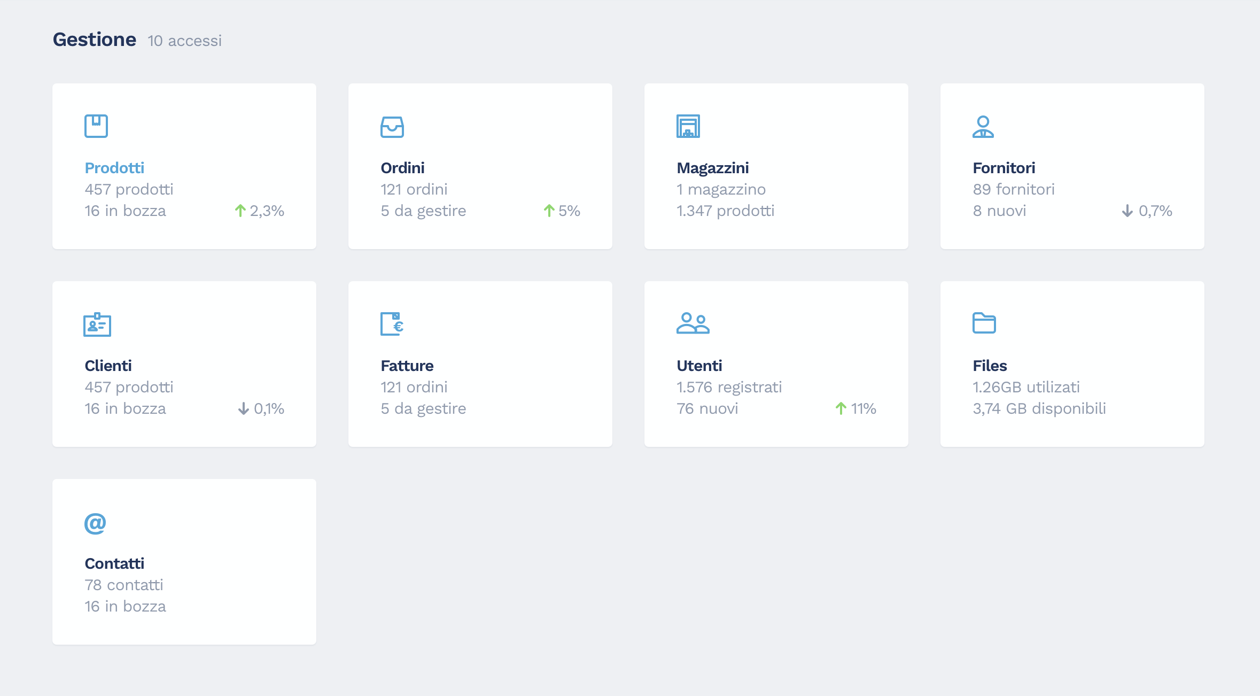Open the Ordini section title
This screenshot has width=1260, height=696.
[x=402, y=168]
